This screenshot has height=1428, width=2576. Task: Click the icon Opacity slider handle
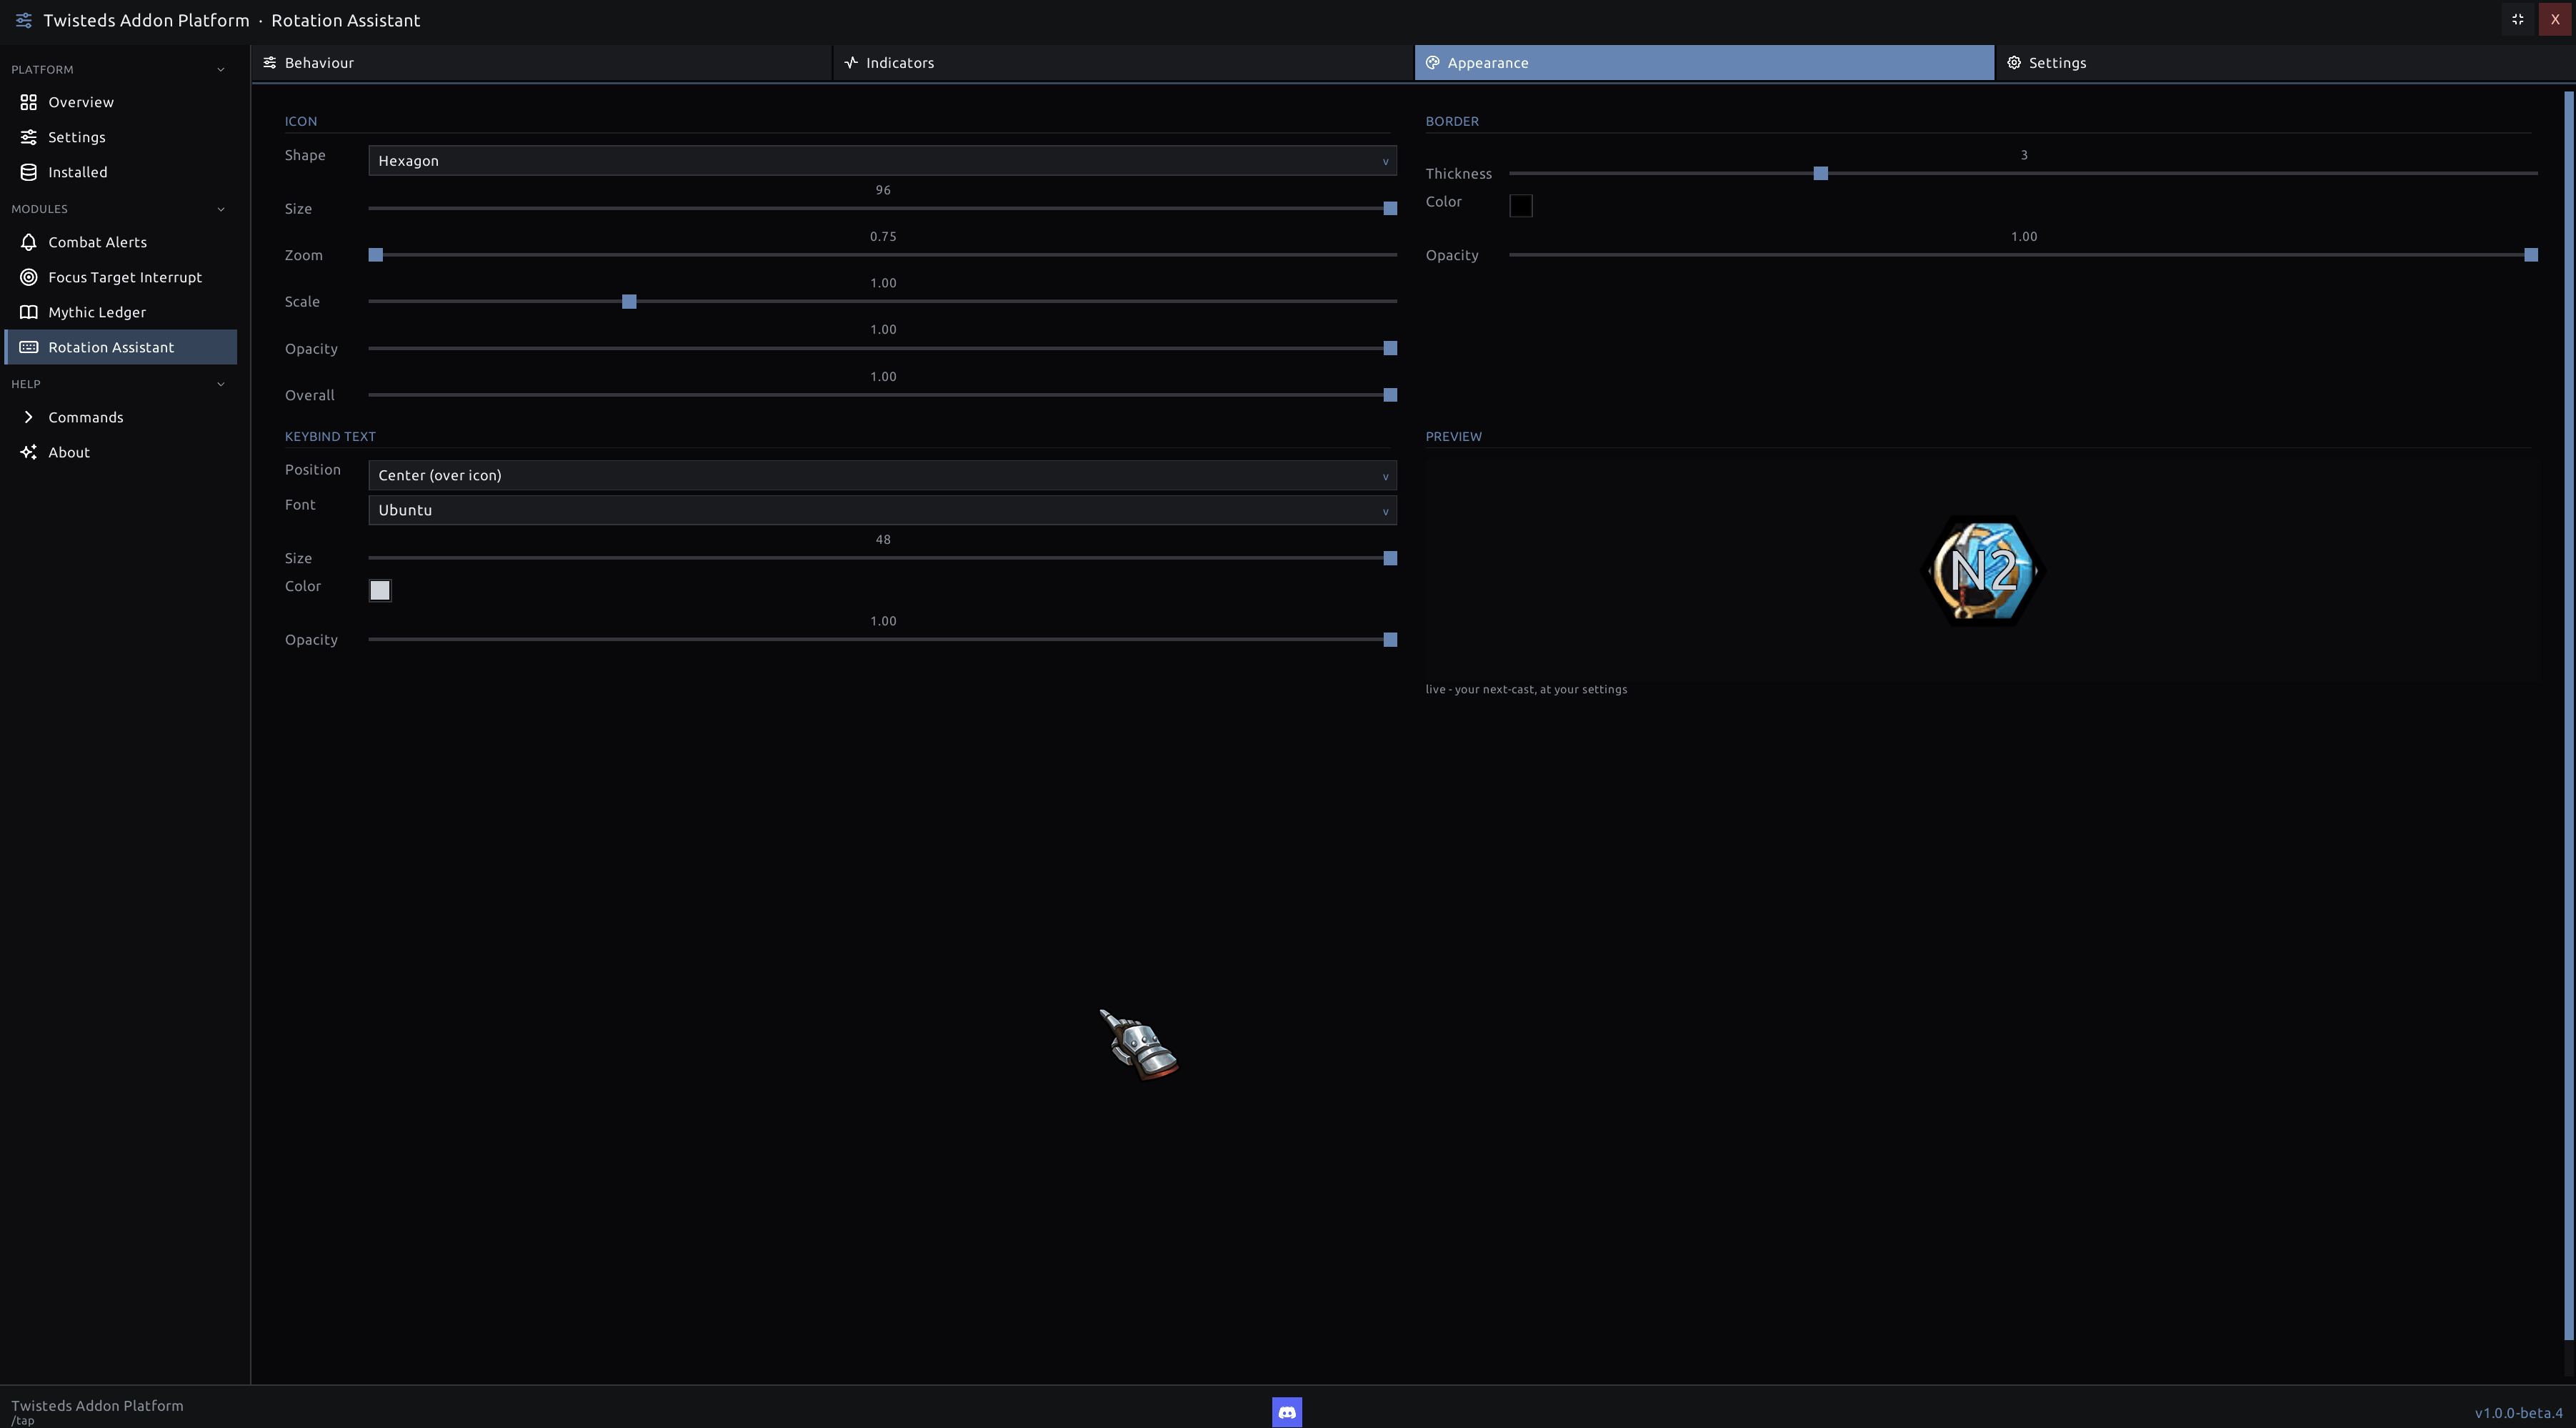1390,348
